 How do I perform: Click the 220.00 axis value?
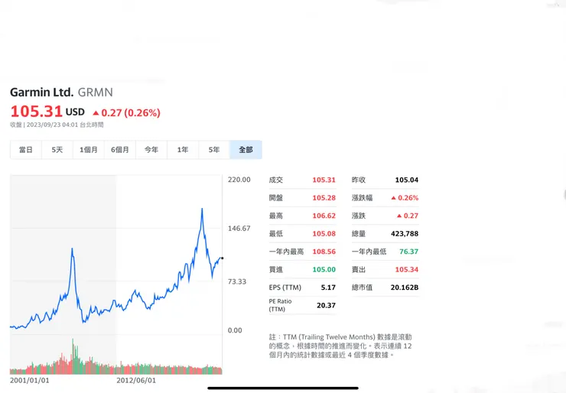pos(239,180)
